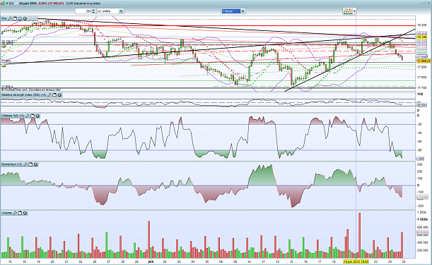
Task: Maximize the Volume panel via its window icon
Action: pyautogui.click(x=20, y=213)
